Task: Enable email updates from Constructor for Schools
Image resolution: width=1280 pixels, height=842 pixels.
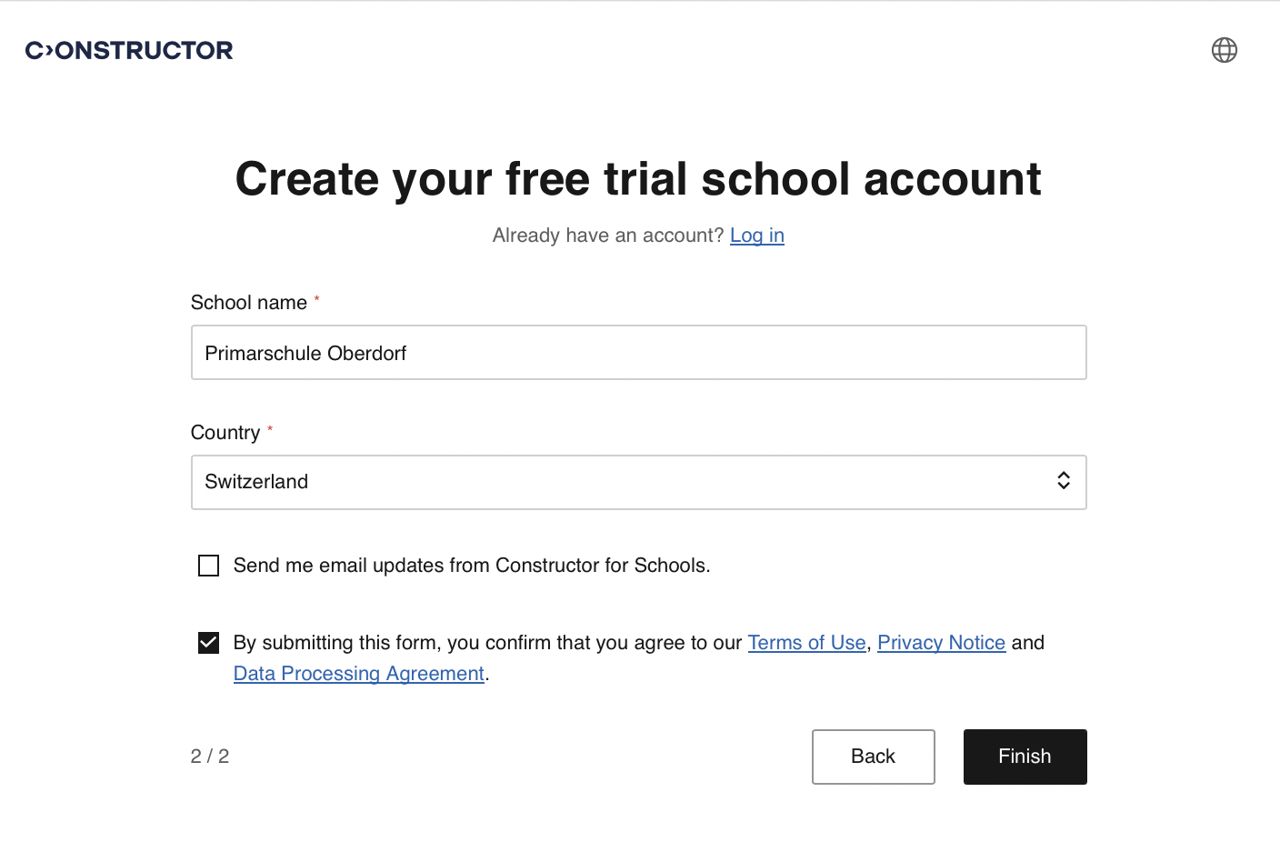Action: click(208, 565)
